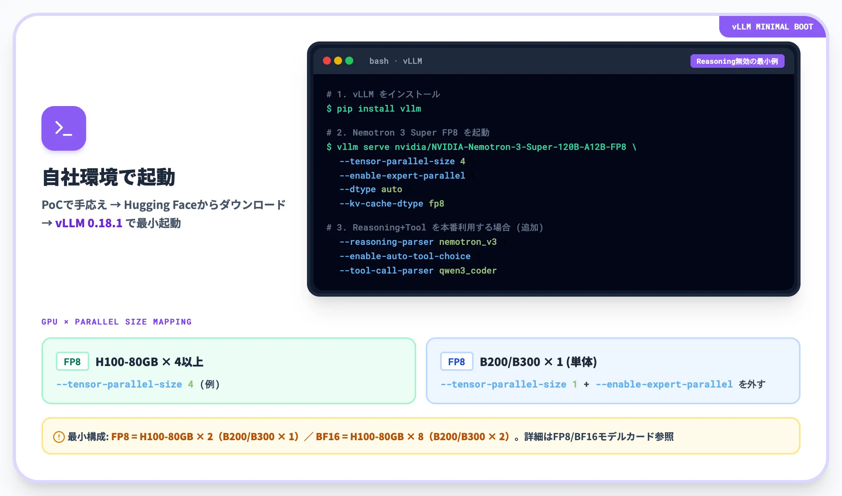Click the comment '# 1. vLLM をインストール'
The image size is (842, 496).
383,94
